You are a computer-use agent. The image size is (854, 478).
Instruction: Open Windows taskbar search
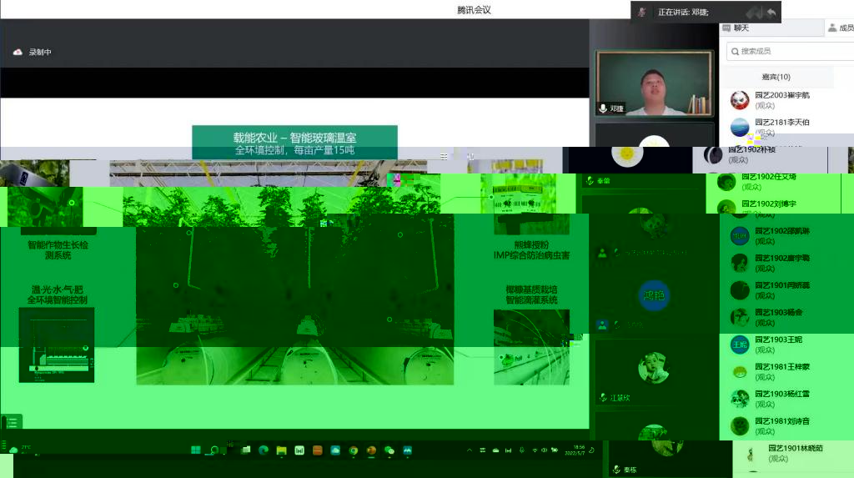point(214,450)
